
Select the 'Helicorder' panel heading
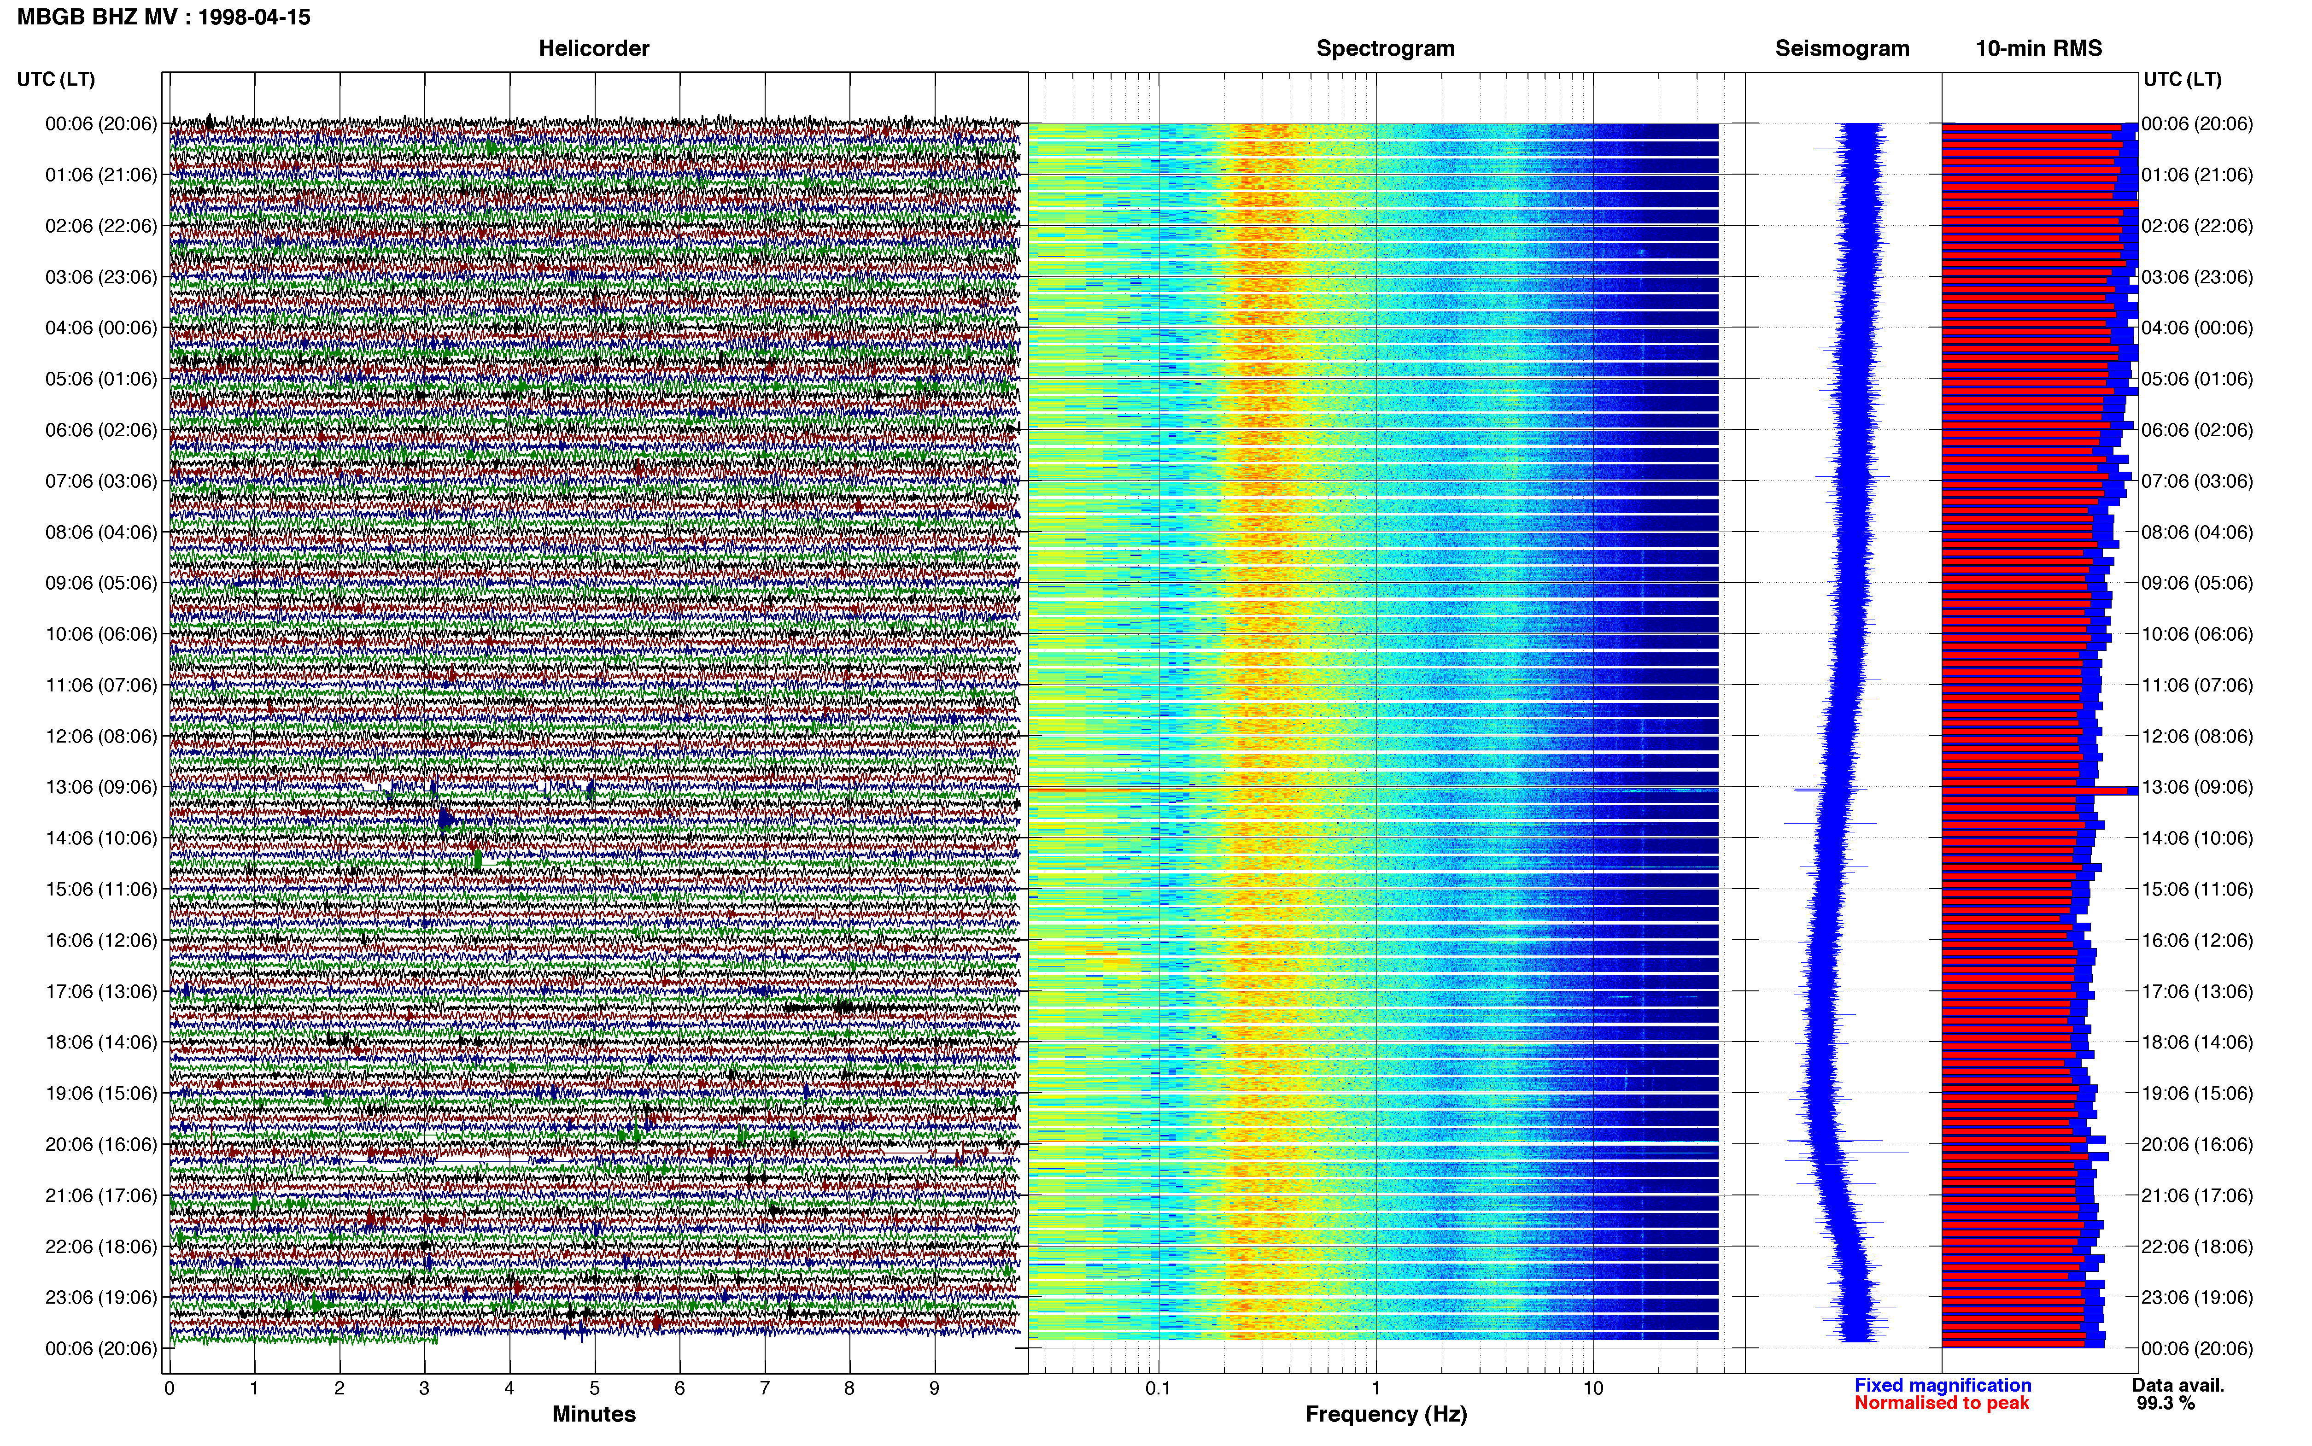[594, 49]
